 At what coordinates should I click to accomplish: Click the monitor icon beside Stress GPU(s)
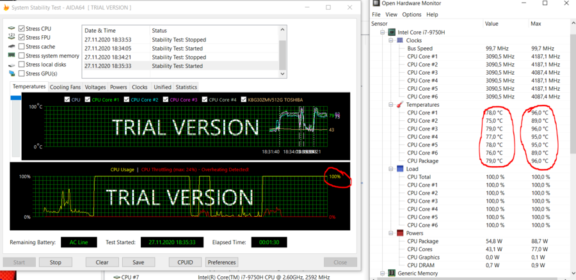point(12,74)
